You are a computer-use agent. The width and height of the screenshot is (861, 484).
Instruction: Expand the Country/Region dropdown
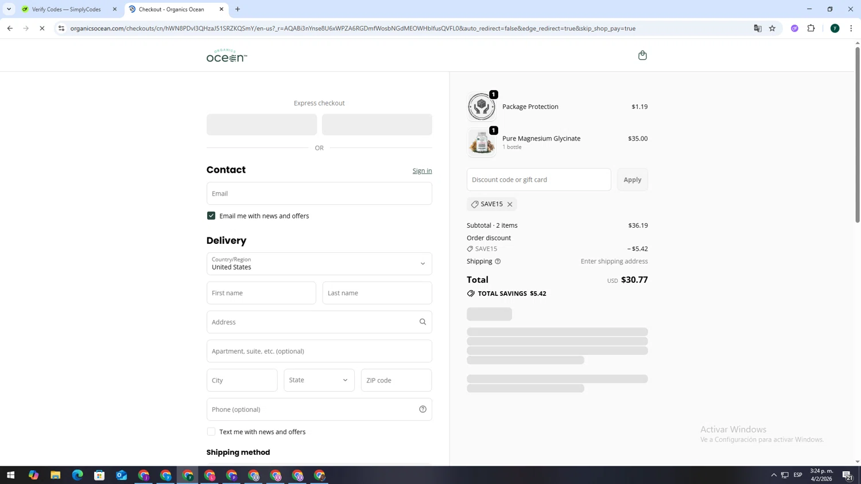point(319,264)
